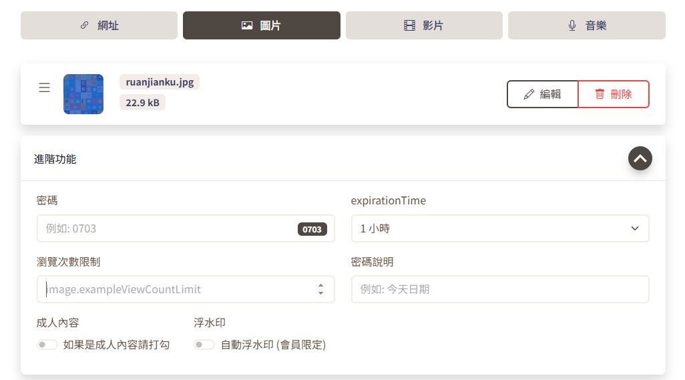Click the ruanjianku.jpg image thumbnail

[x=83, y=94]
